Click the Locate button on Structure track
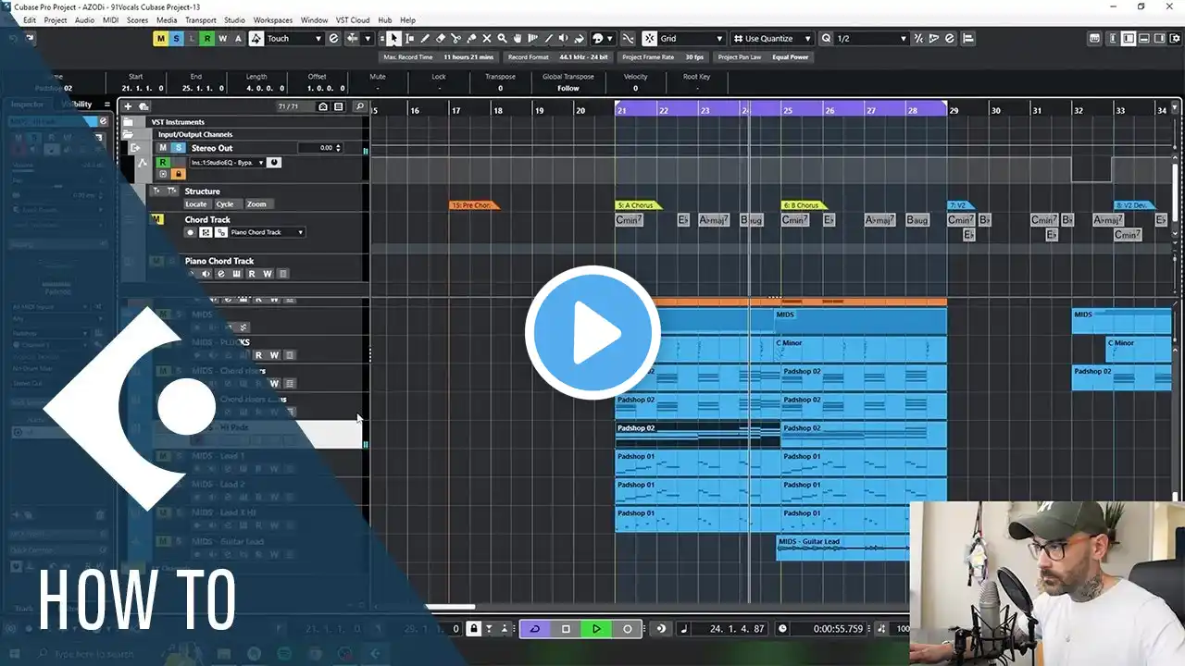 (196, 204)
